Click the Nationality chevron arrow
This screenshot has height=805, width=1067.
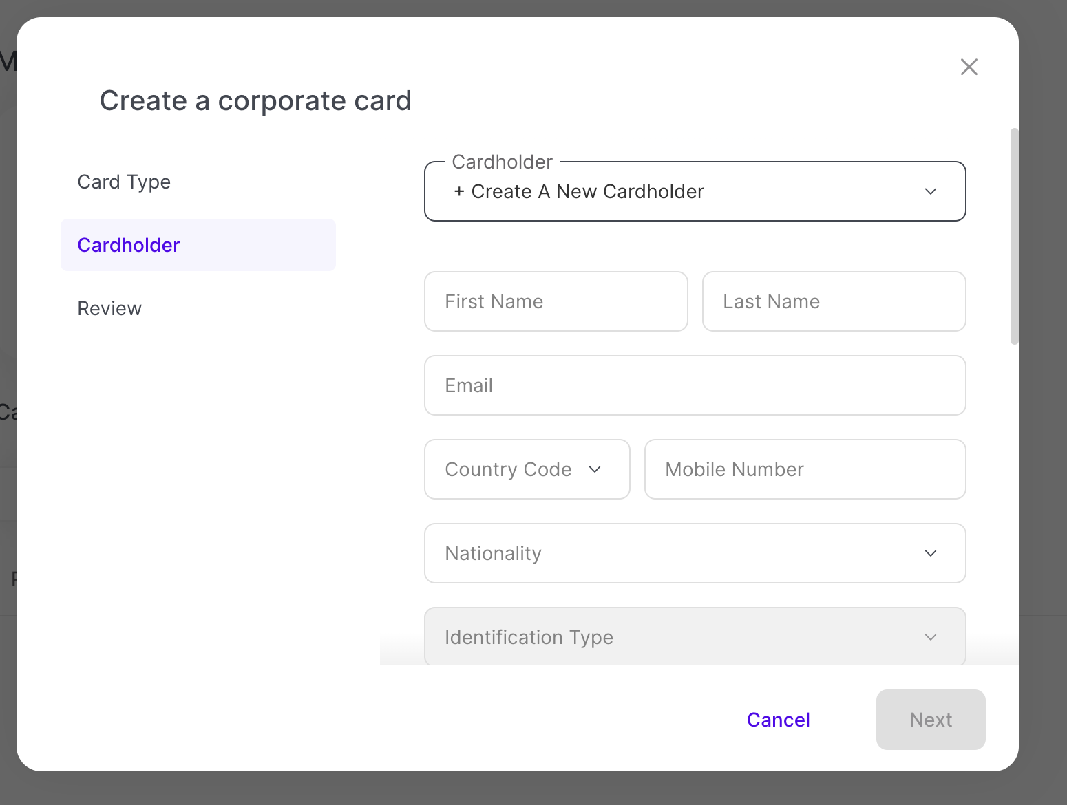[x=931, y=553]
